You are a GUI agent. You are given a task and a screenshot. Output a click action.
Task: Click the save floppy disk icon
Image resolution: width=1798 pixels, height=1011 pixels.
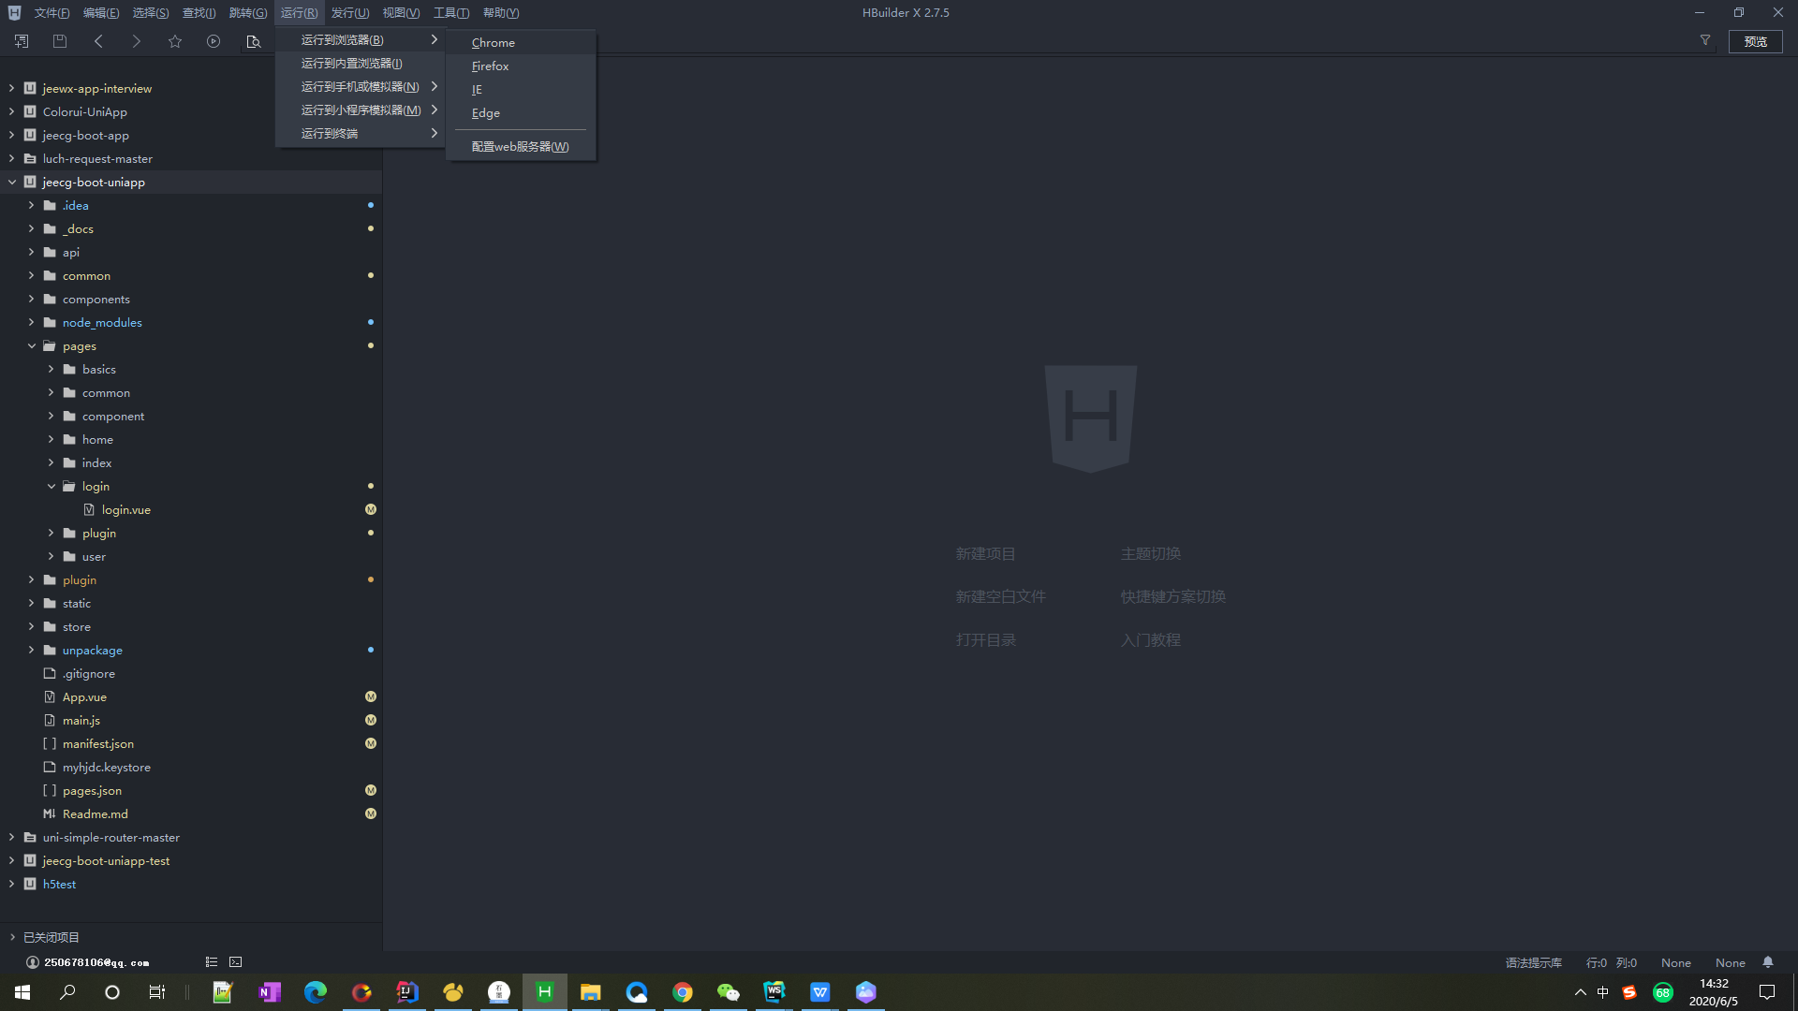pyautogui.click(x=60, y=41)
